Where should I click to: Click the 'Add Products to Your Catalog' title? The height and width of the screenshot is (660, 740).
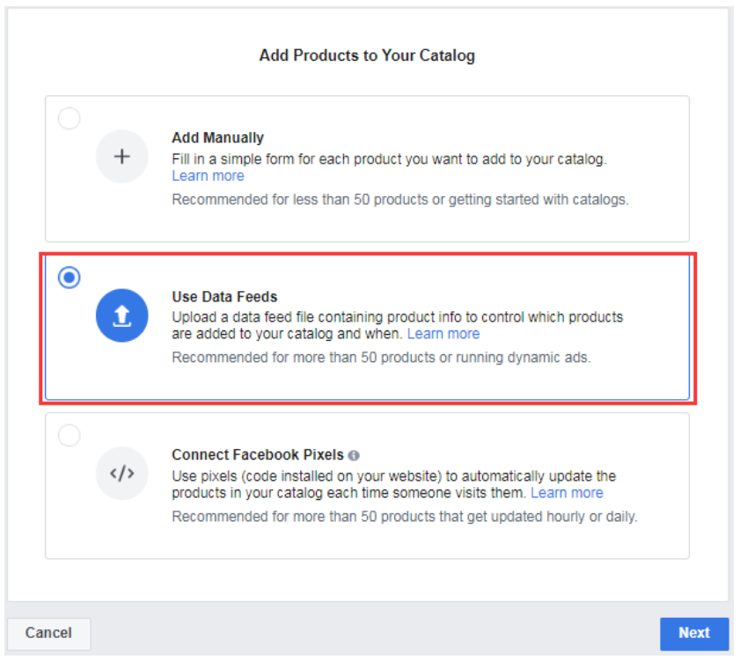pos(367,55)
